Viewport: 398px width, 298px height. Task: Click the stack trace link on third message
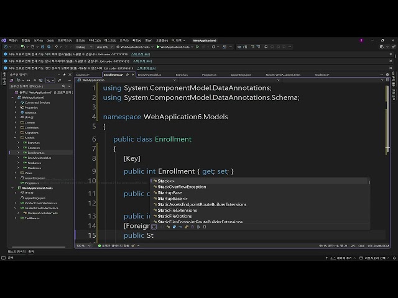146,68
